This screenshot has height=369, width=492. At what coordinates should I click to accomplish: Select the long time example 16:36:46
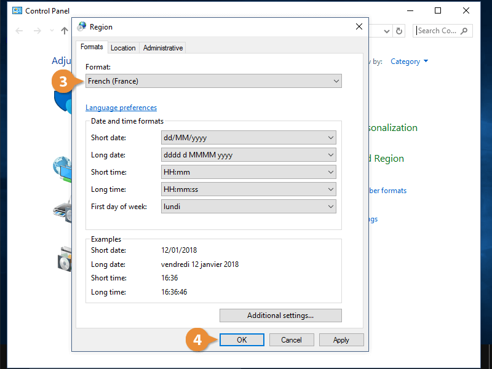[174, 292]
